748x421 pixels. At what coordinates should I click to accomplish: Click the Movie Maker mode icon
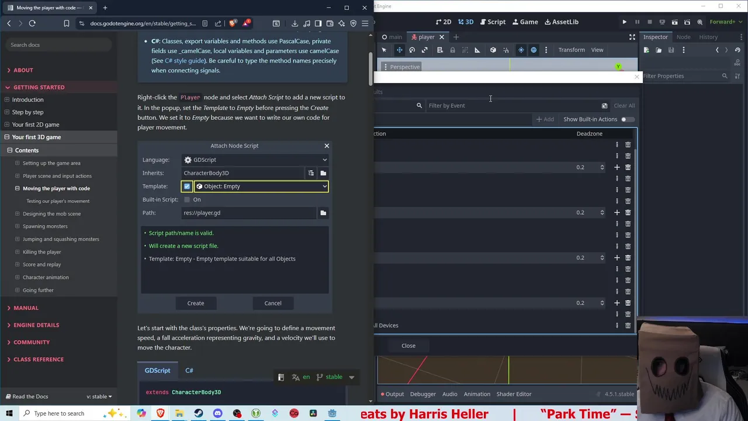tap(699, 22)
